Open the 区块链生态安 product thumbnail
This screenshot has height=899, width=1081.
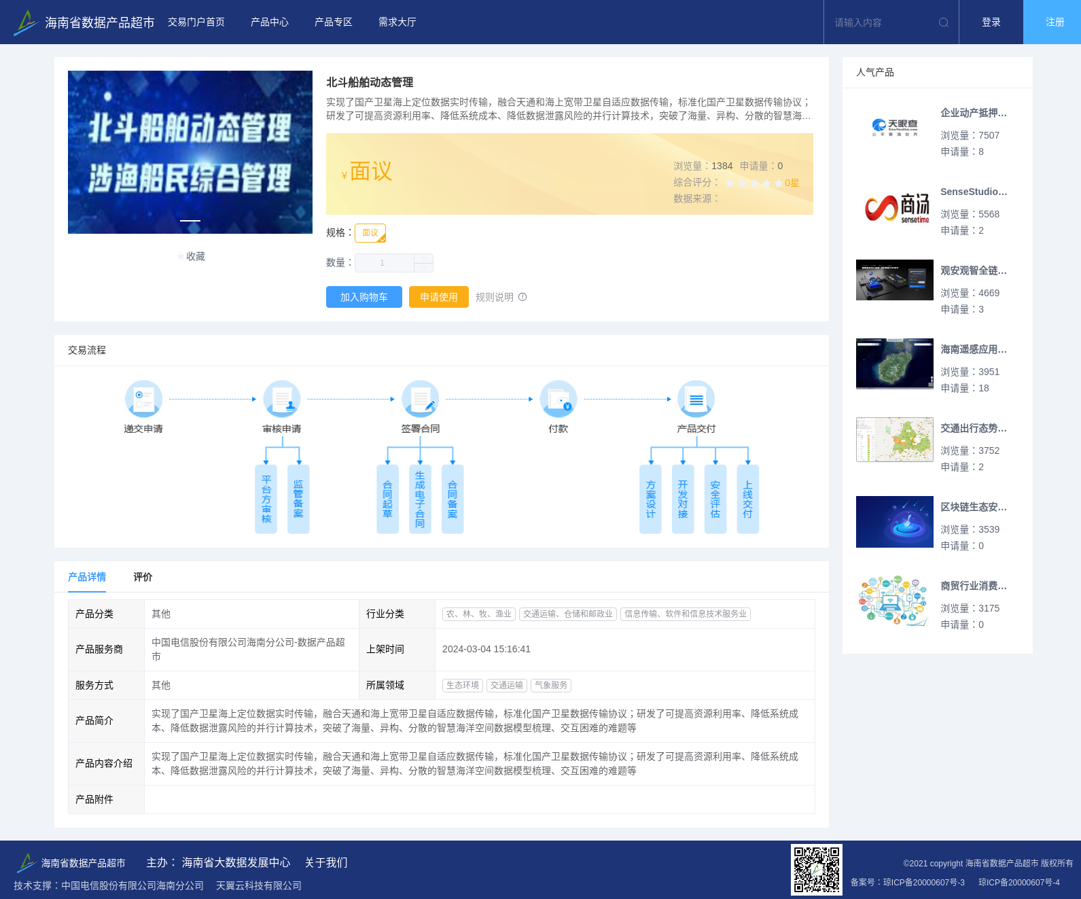(895, 522)
